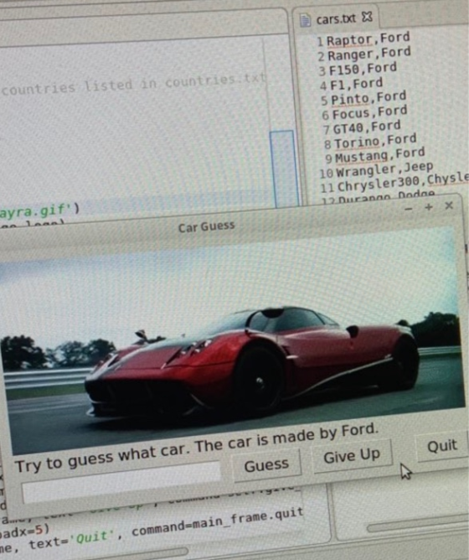Click the GT40,Ford entry on line 7
This screenshot has height=560, width=469.
[367, 127]
